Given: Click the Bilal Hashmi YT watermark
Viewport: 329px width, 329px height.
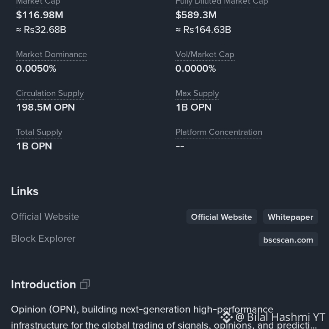Looking at the screenshot, I should 280,317.
